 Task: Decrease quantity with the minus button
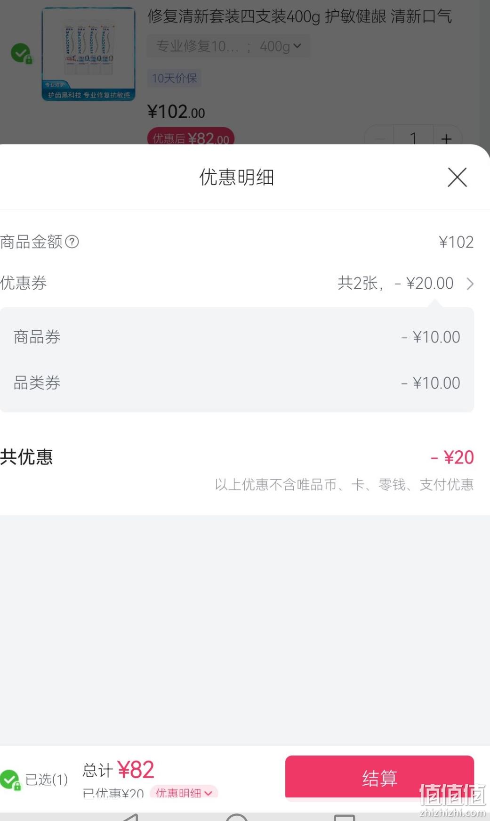pyautogui.click(x=379, y=138)
